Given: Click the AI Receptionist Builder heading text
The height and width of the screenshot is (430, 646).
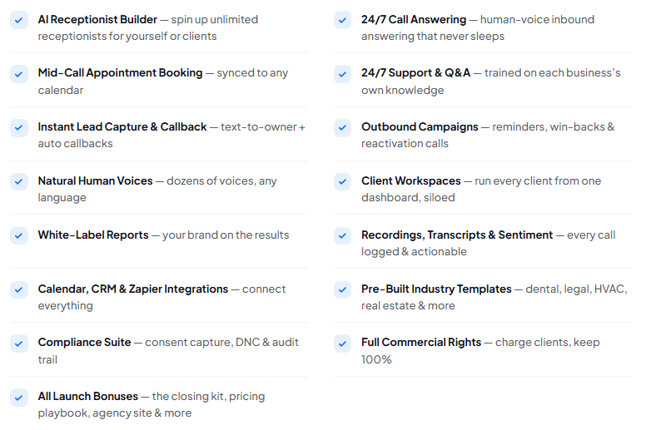Looking at the screenshot, I should 97,19.
